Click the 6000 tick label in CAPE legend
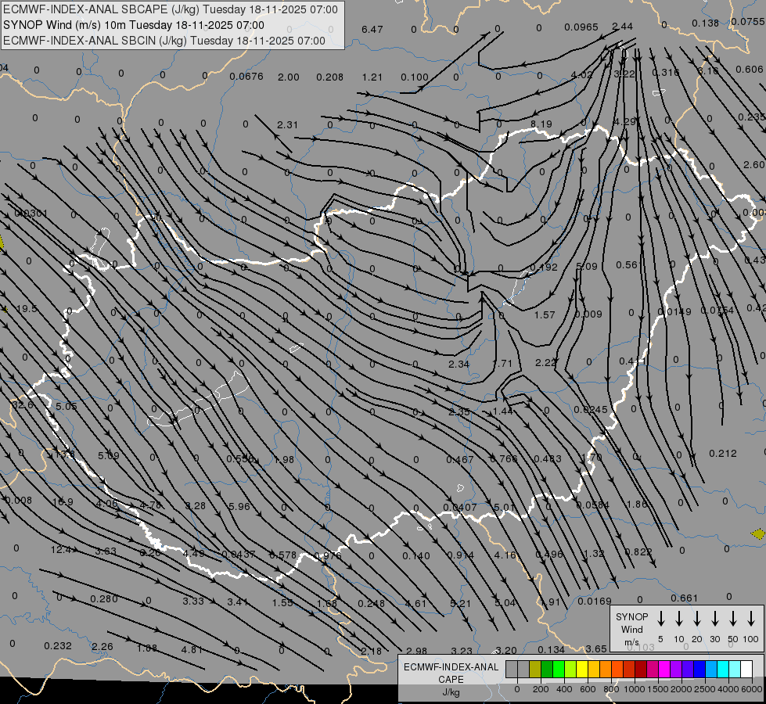This screenshot has width=766, height=704. (x=753, y=689)
